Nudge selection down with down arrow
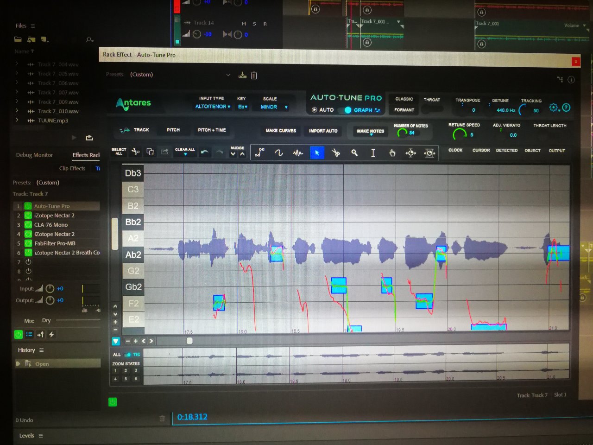593x445 pixels. click(x=233, y=154)
